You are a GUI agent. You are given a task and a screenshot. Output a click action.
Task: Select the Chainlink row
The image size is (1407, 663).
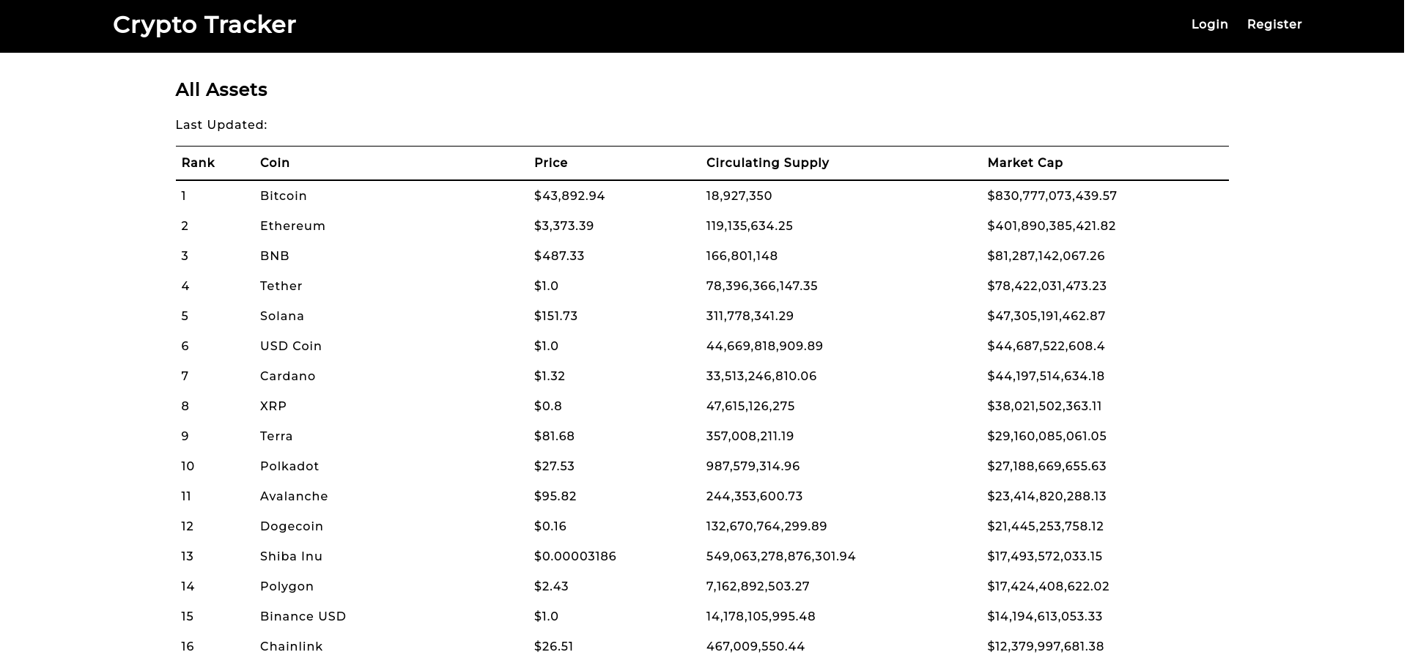click(x=291, y=646)
